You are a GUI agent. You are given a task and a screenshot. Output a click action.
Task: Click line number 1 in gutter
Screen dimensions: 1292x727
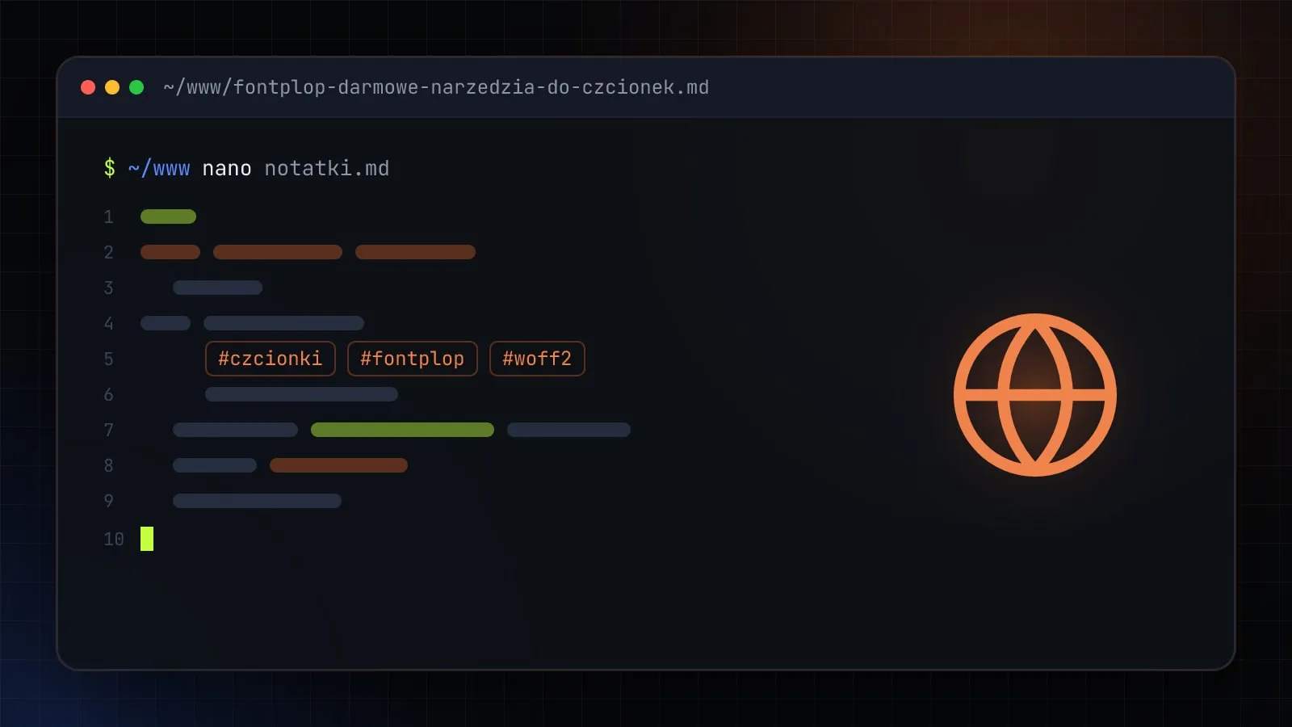click(x=109, y=216)
